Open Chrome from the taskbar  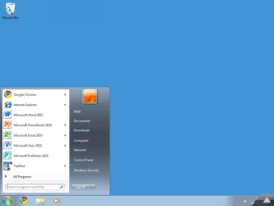24,200
